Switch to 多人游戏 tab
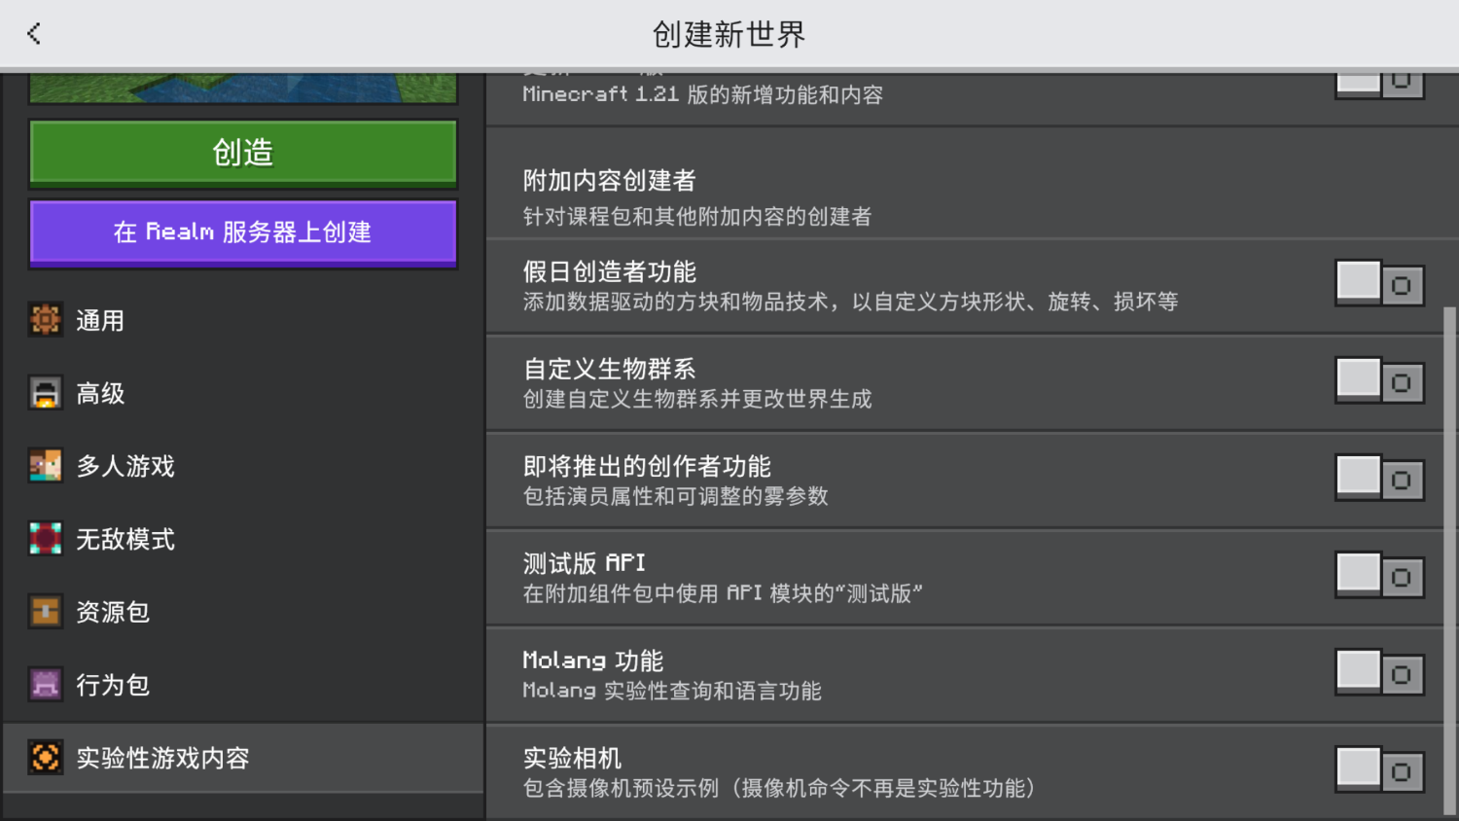Image resolution: width=1459 pixels, height=821 pixels. 243,466
